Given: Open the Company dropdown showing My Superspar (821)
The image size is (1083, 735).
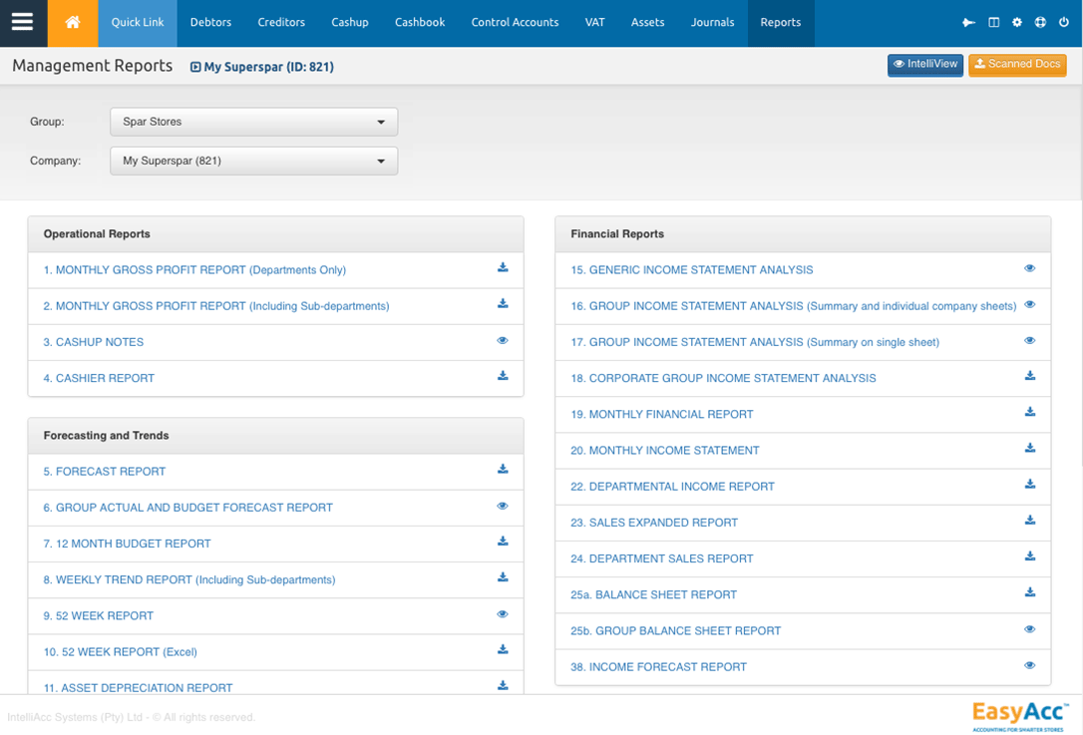Looking at the screenshot, I should click(x=253, y=161).
